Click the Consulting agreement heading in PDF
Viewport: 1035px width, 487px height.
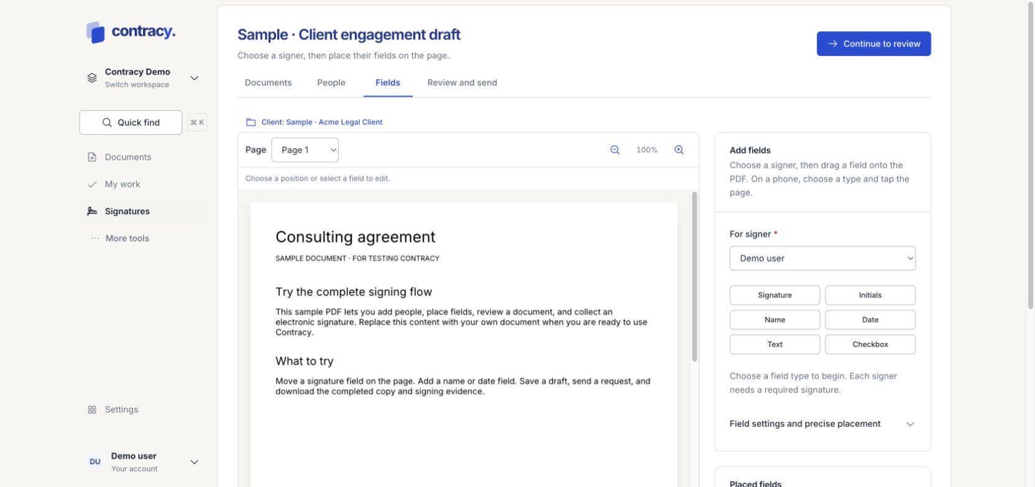[355, 237]
